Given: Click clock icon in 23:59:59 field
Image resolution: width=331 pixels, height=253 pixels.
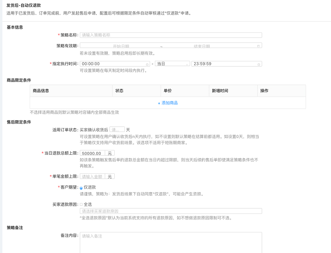Looking at the screenshot, I should [259, 64].
